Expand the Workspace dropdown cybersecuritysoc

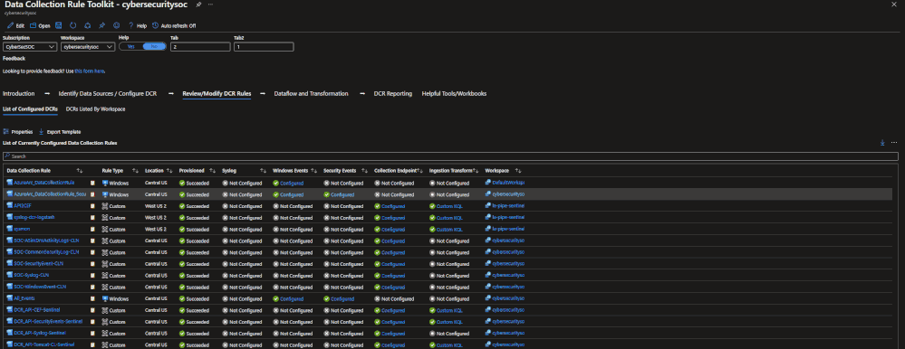pos(87,47)
